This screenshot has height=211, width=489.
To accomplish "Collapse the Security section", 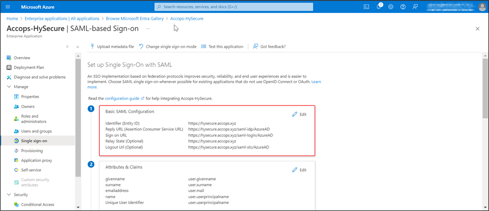I will [x=9, y=194].
